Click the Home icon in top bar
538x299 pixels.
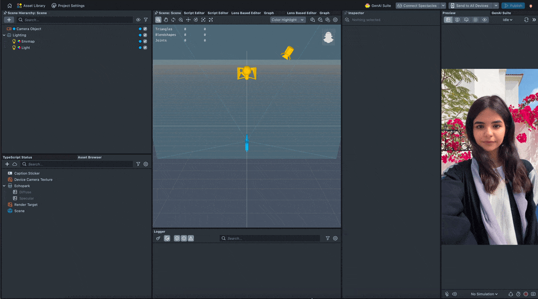coord(10,6)
